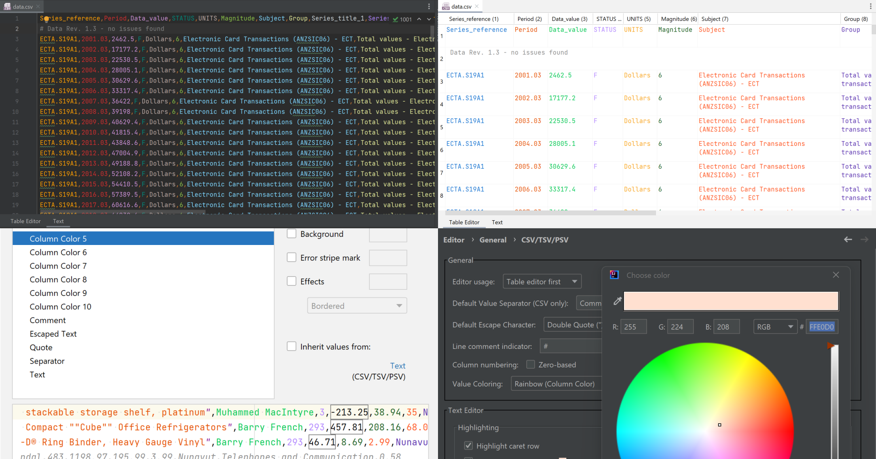
Task: Click the Series_reference (1) column header
Action: (x=480, y=19)
